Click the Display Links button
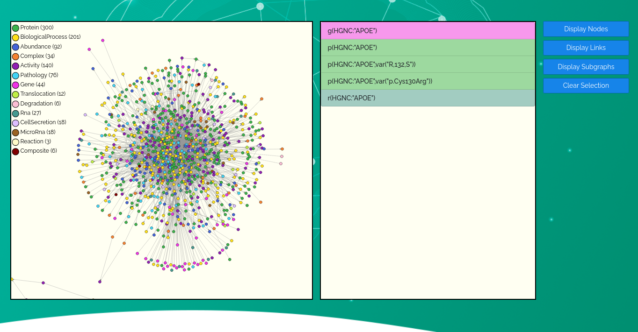 point(586,48)
